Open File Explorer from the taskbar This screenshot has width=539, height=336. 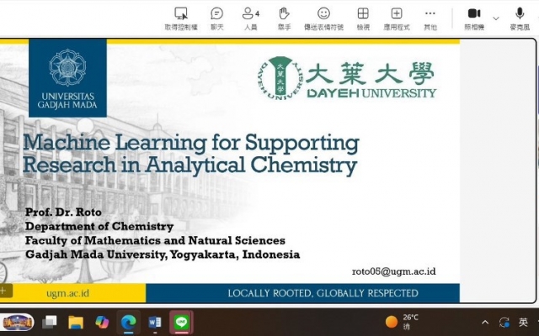76,322
